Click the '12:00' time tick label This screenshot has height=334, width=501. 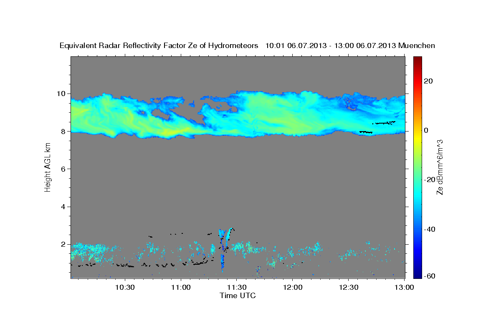pos(293,288)
